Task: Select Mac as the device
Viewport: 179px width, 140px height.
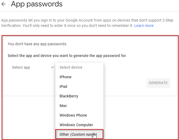Action: (x=63, y=106)
